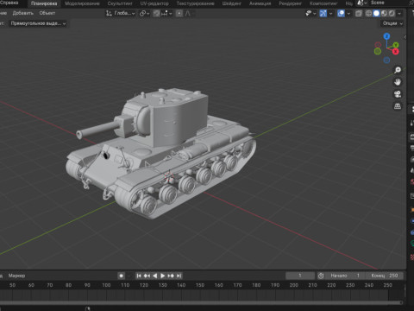Open the gizmo options dropdown arrow

[331, 14]
